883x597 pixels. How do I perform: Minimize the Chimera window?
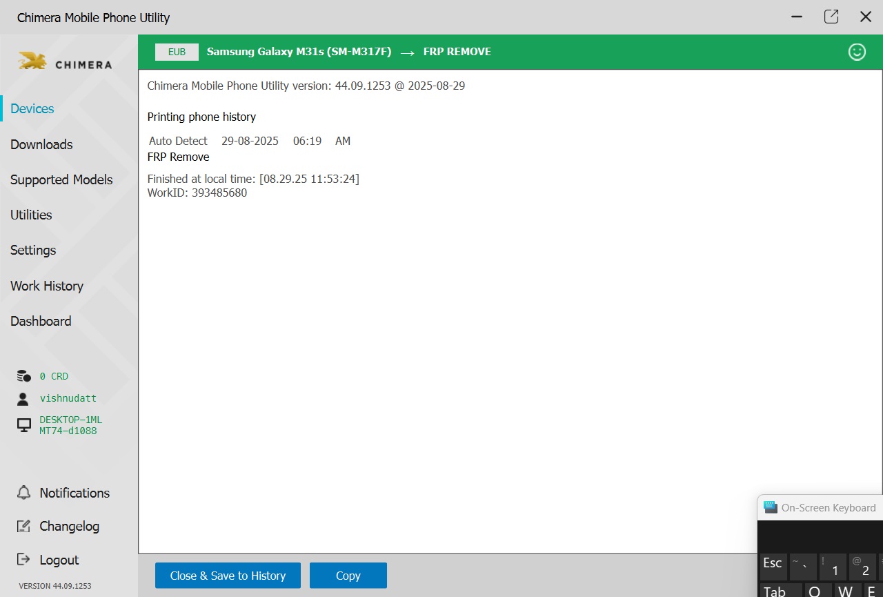pos(797,17)
